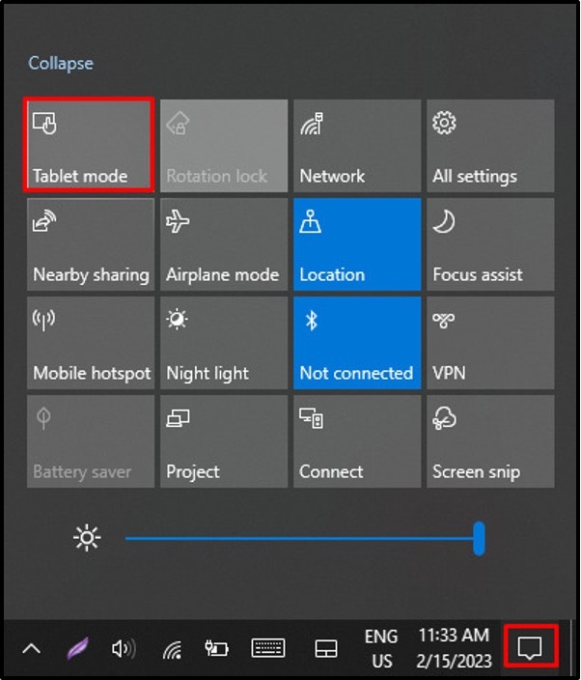Screen dimensions: 581x680
Task: Toggle Bluetooth Not connected tile
Action: pos(357,342)
